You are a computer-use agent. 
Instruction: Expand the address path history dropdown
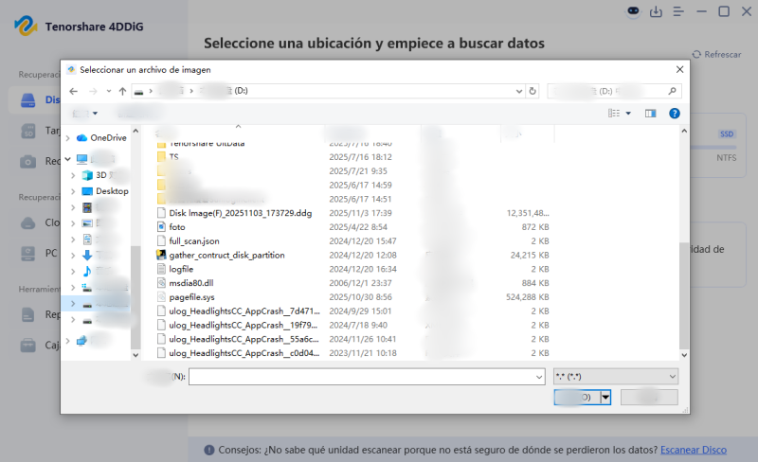point(518,91)
